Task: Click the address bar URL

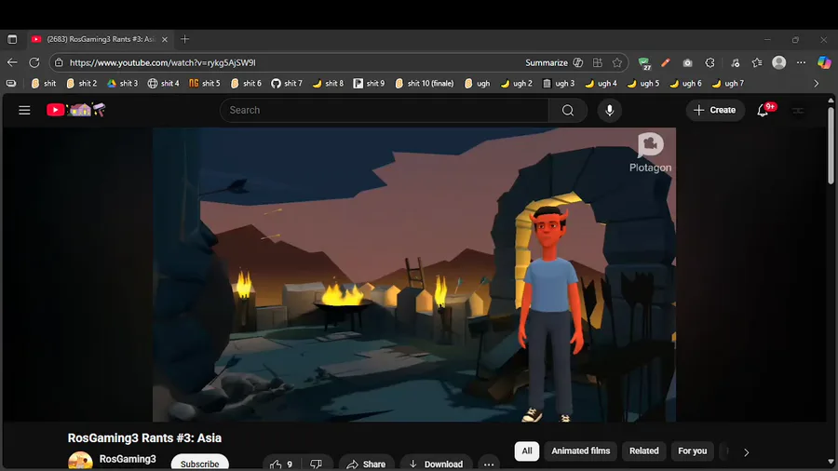Action: (x=162, y=62)
